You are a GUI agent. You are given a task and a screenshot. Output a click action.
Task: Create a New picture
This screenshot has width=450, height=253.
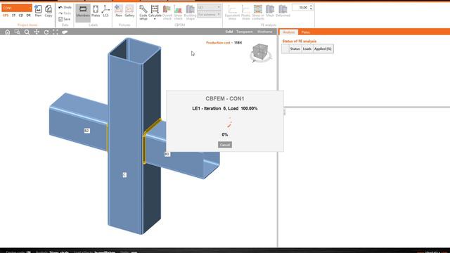pos(119,11)
